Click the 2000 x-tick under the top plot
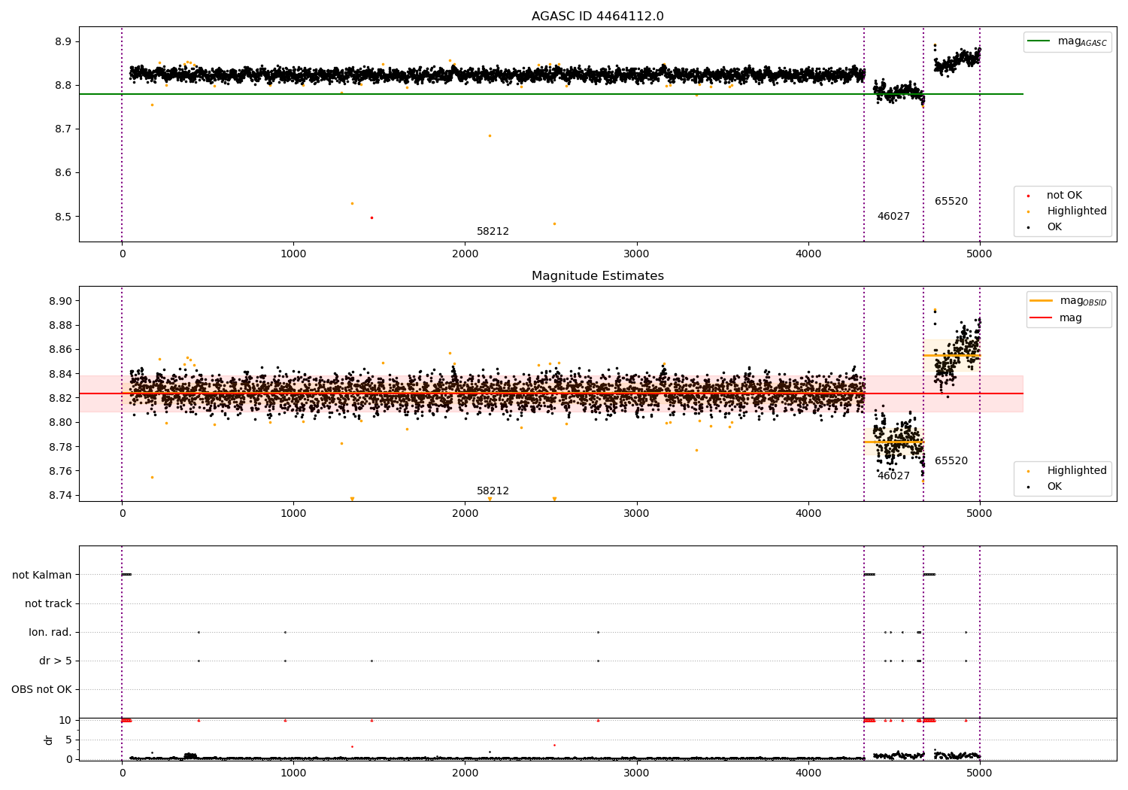Viewport: 1128px width, 790px height. pyautogui.click(x=465, y=254)
